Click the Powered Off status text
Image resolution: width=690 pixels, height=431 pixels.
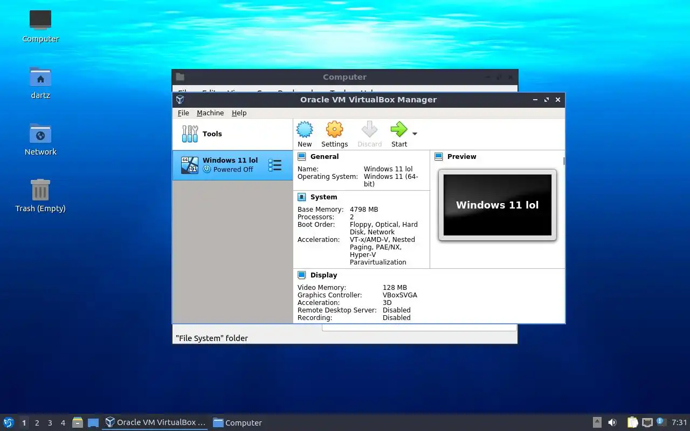233,169
